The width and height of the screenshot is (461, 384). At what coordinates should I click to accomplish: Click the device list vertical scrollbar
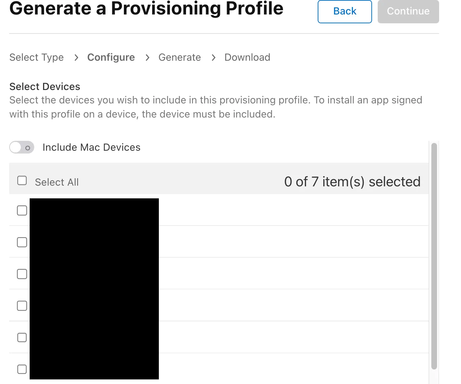pyautogui.click(x=434, y=256)
